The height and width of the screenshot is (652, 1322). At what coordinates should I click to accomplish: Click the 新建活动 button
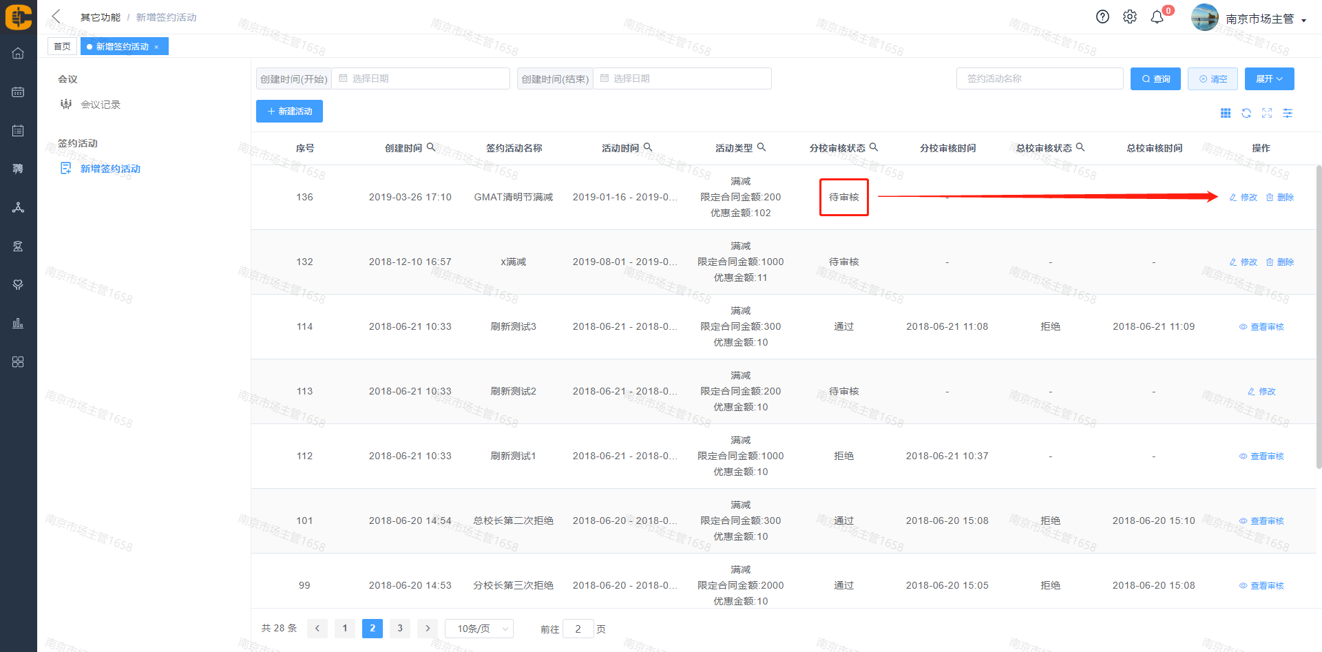click(289, 112)
